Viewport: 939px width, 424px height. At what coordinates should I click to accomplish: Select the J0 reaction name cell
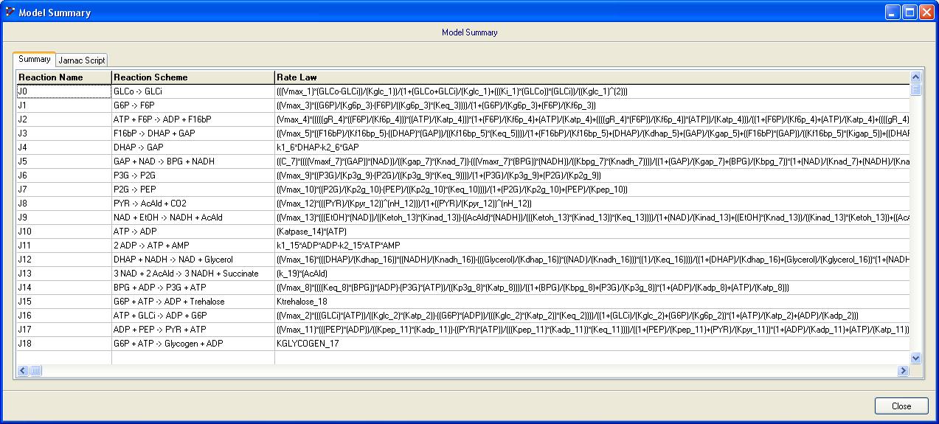(63, 91)
